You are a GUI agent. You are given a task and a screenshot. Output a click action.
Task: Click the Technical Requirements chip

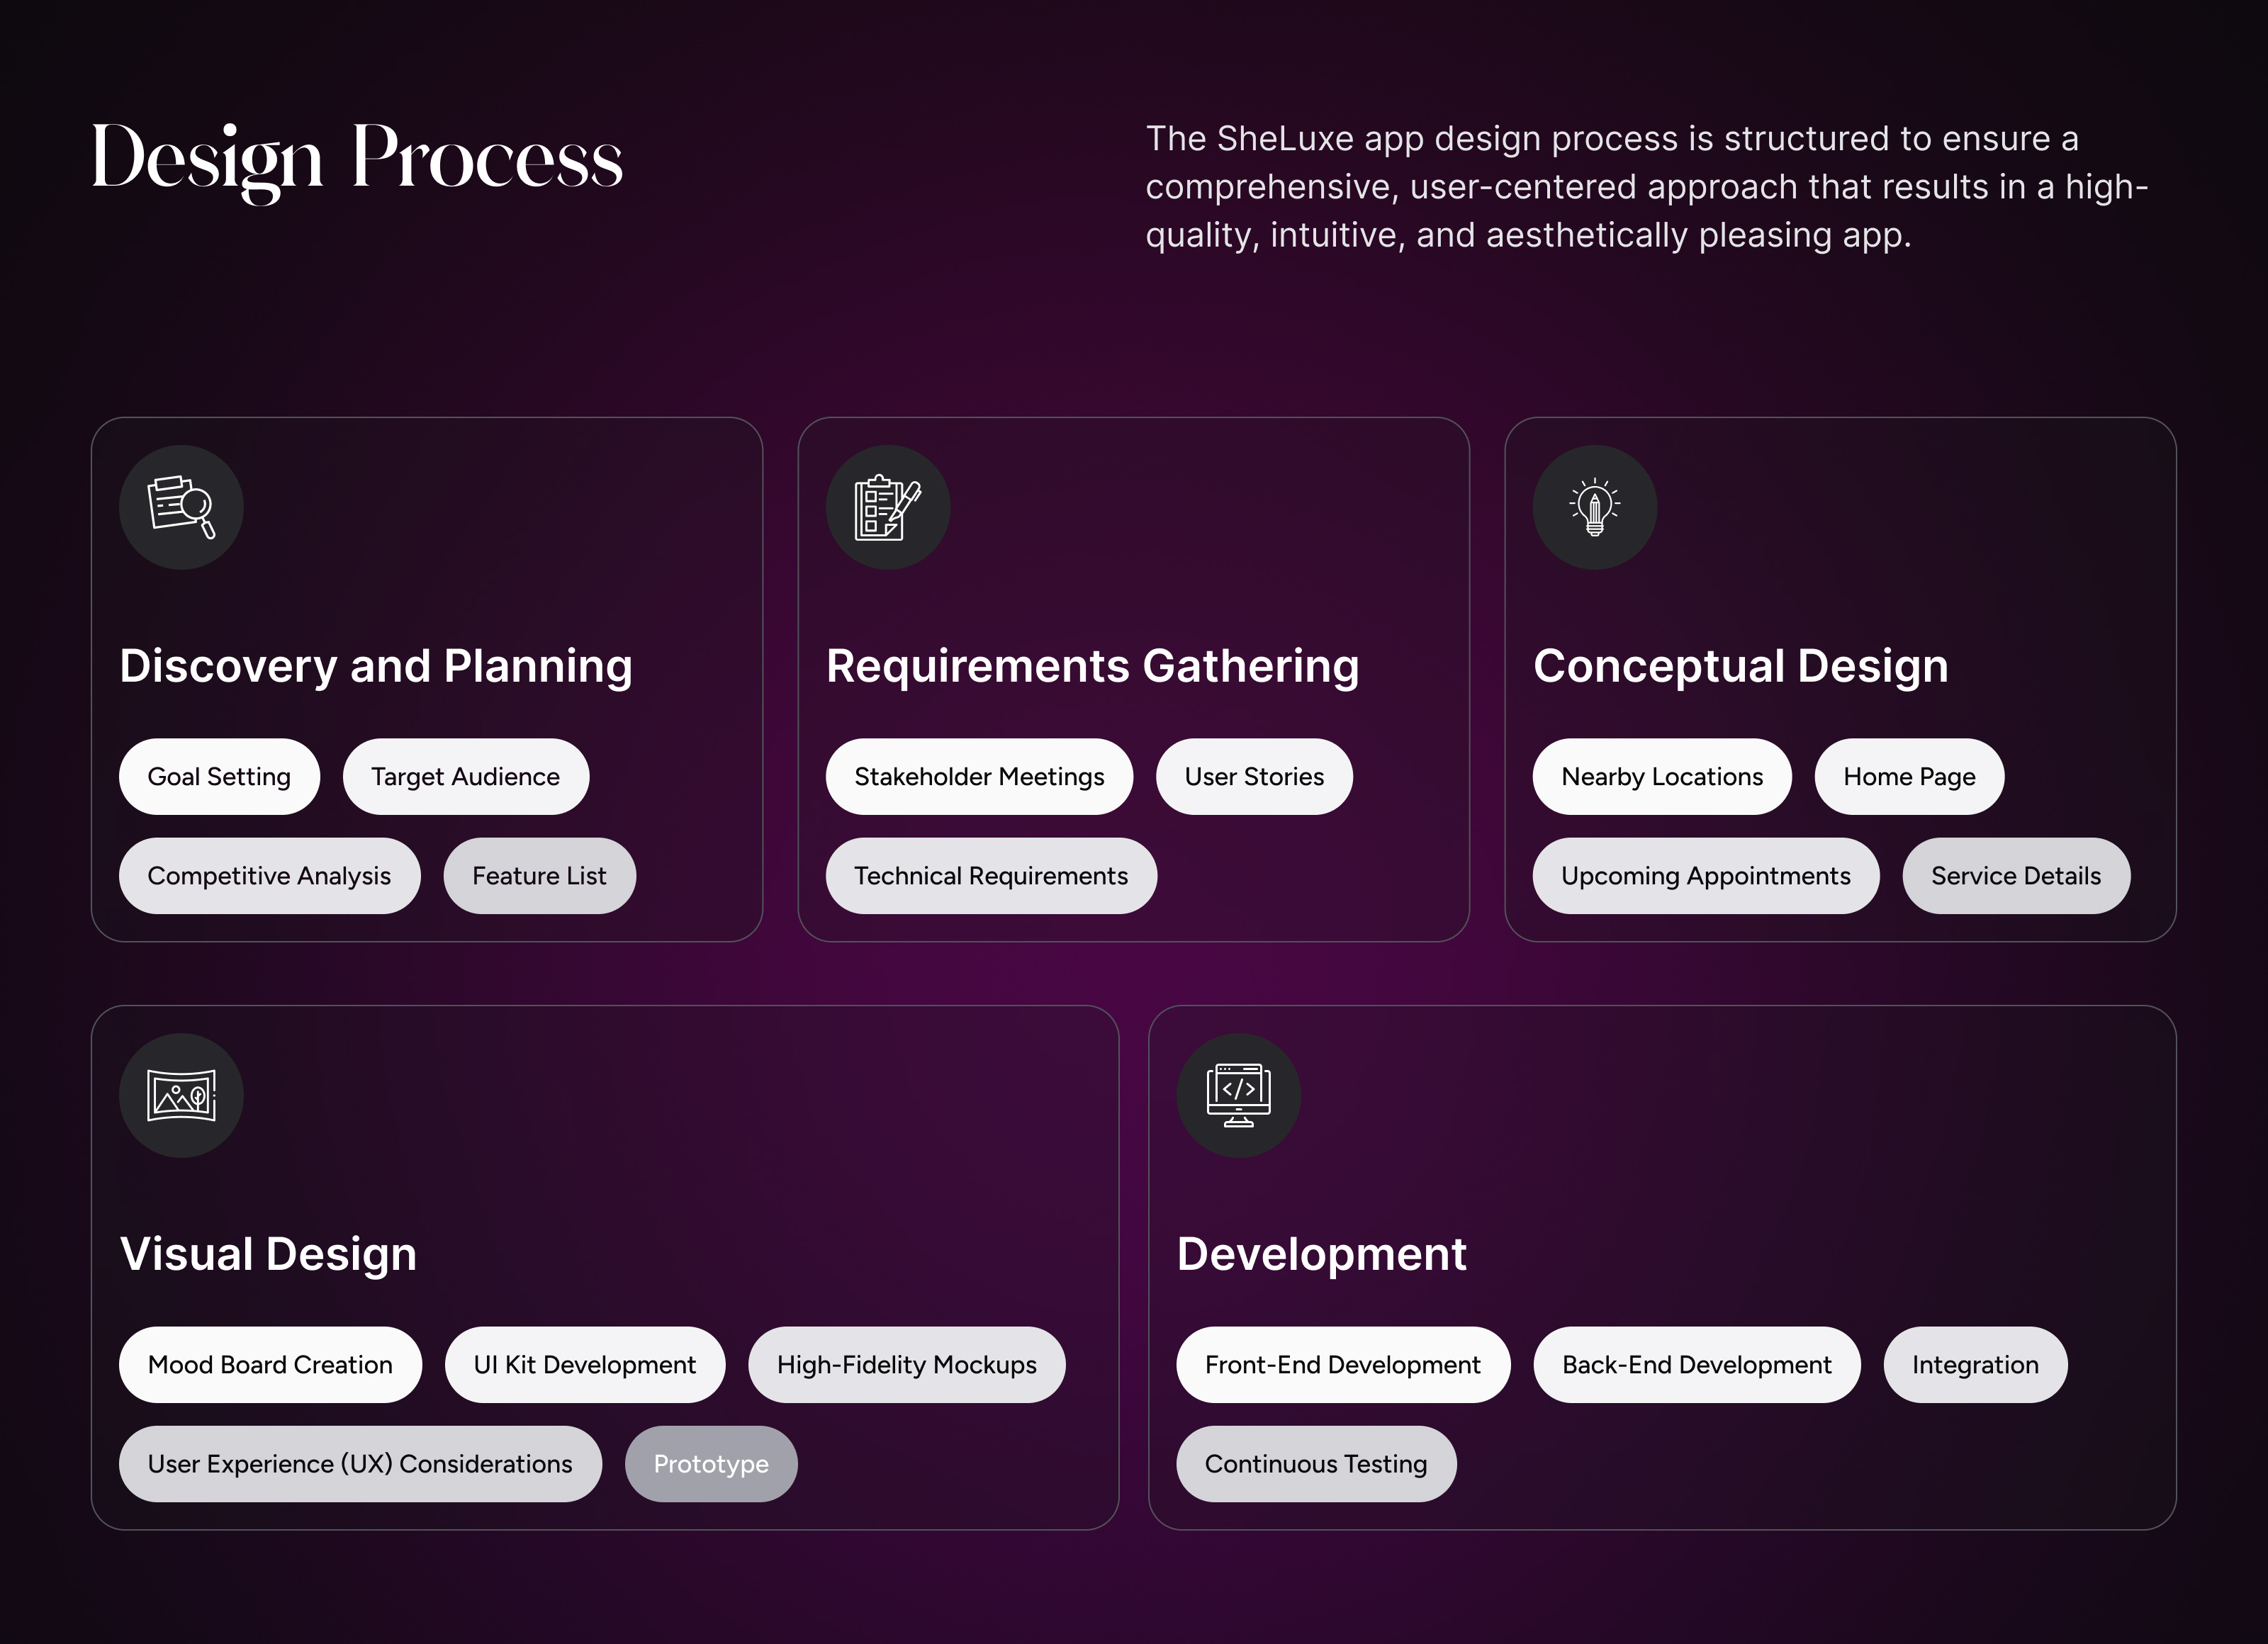click(991, 876)
